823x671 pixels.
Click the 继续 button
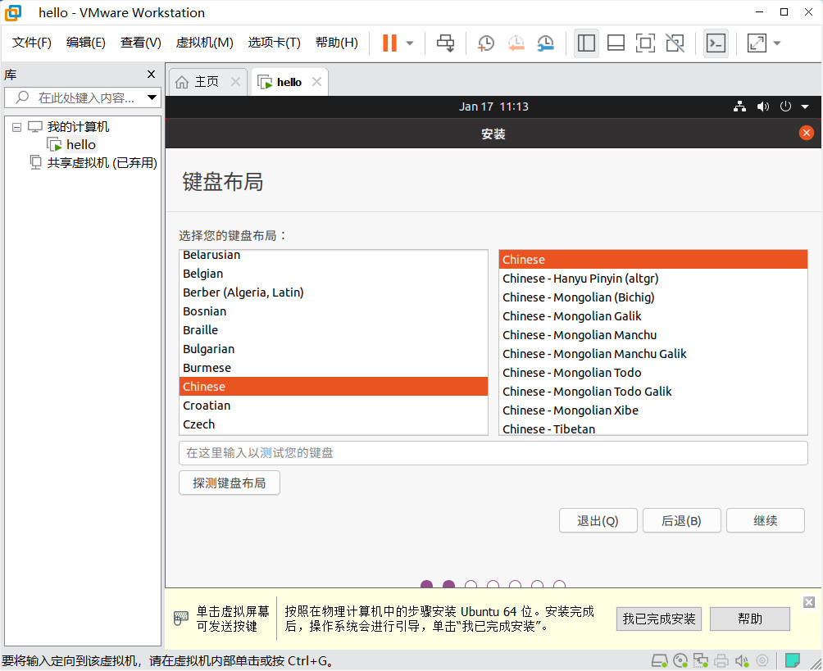[x=766, y=520]
